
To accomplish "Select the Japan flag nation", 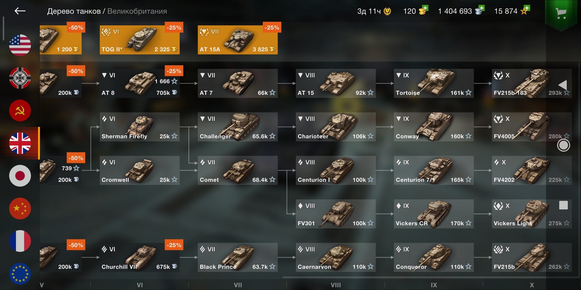I will (20, 176).
